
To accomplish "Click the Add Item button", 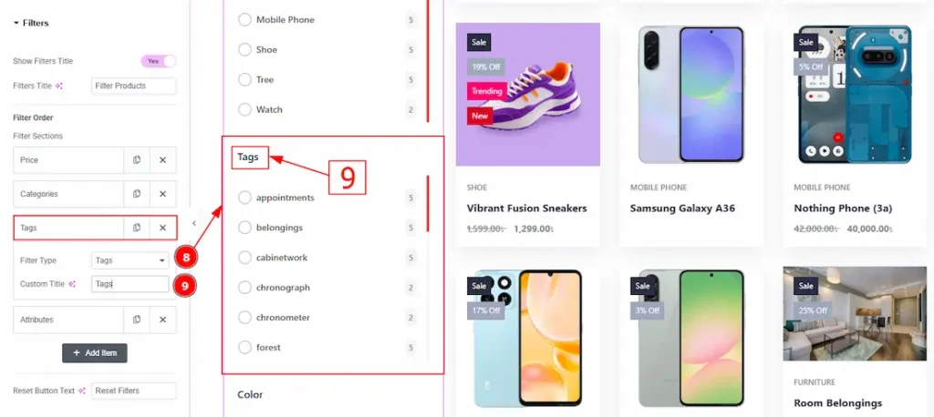I will (x=95, y=352).
